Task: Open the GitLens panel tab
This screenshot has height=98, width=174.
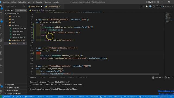Action: [43, 78]
